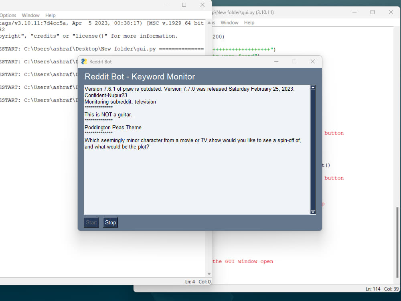Open the Help menu in the Python shell

click(x=50, y=15)
